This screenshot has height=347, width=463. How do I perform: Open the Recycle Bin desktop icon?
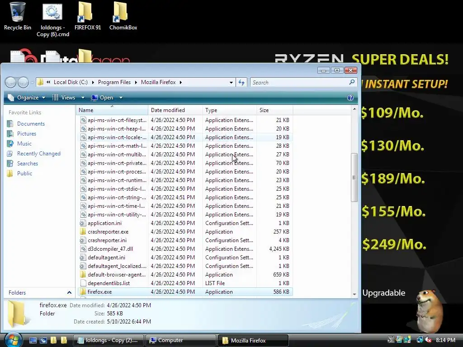coord(17,16)
